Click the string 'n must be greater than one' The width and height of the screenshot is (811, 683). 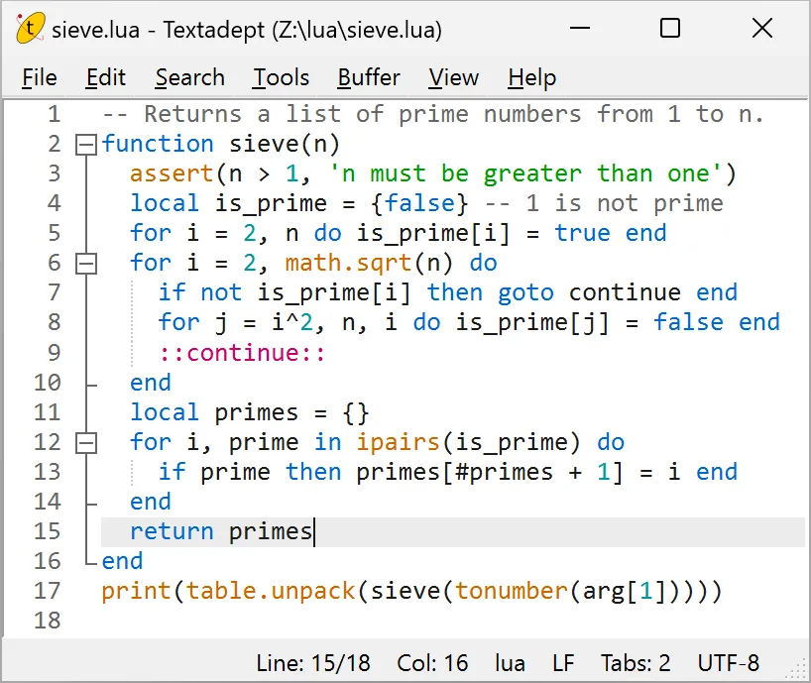(525, 174)
